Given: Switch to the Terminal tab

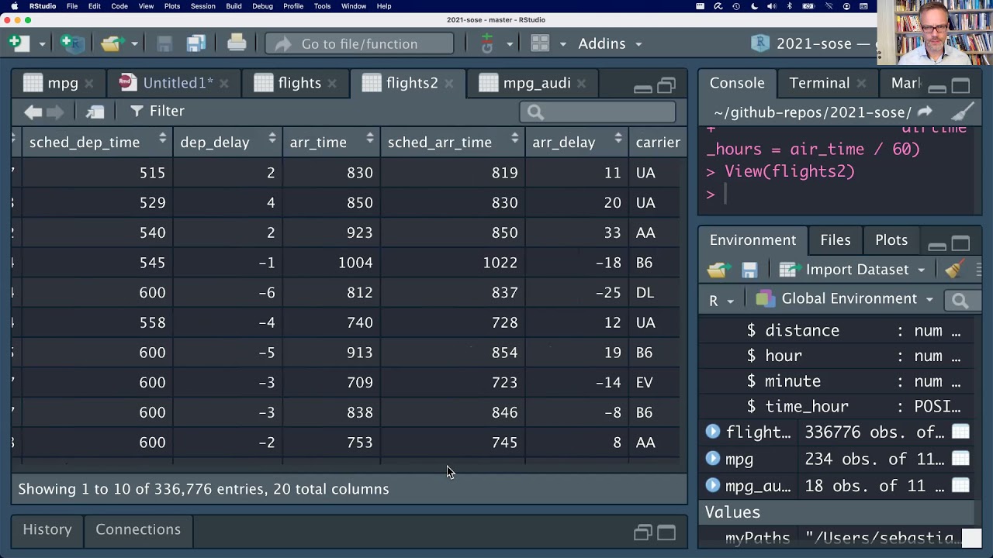Looking at the screenshot, I should (819, 83).
